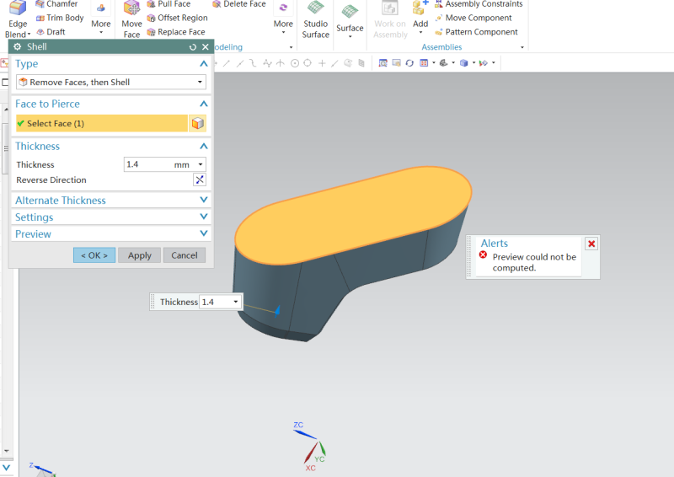Open Assembly Constraints
674x477 pixels.
click(x=479, y=4)
